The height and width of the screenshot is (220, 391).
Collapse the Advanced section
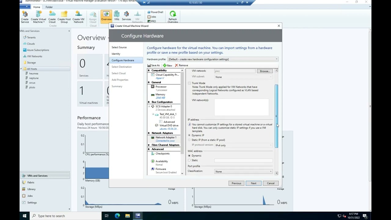pos(149,149)
